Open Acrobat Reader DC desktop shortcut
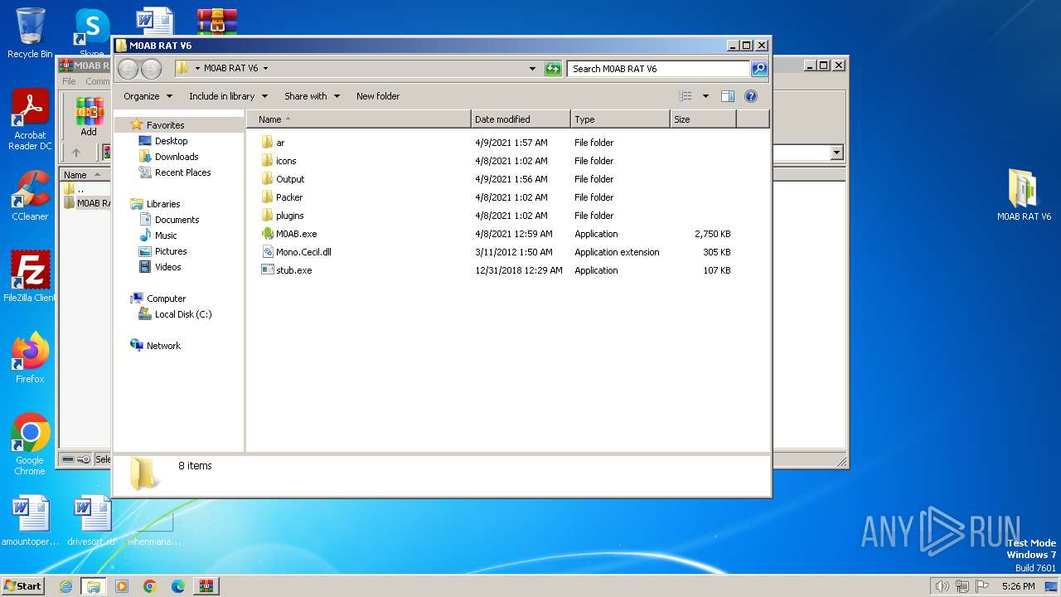 click(30, 120)
